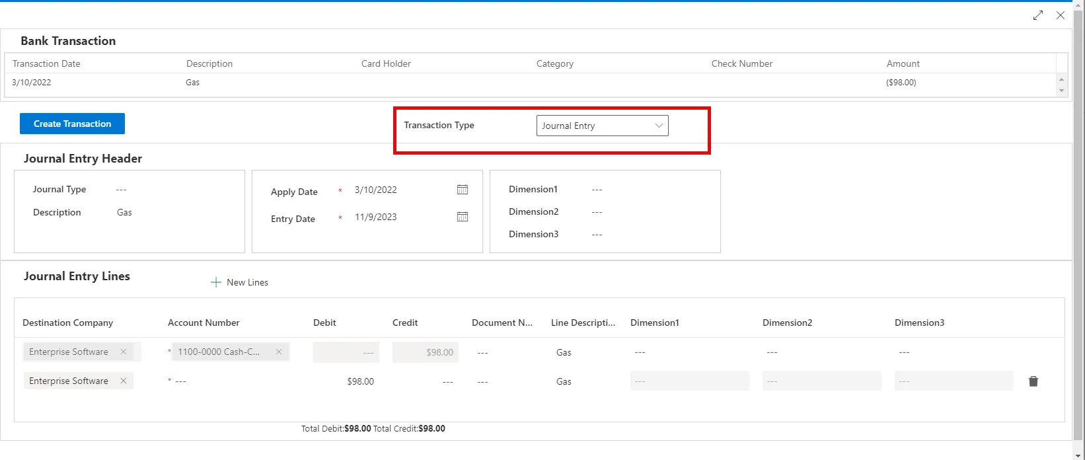Click the plus icon beside New Lines

click(x=215, y=282)
